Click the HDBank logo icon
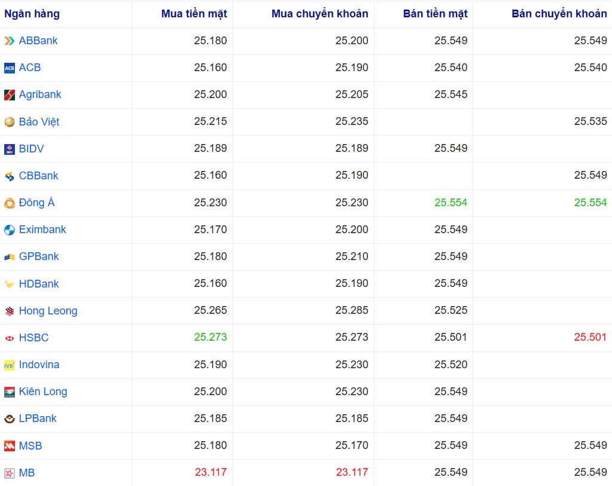The image size is (612, 486). [x=9, y=284]
